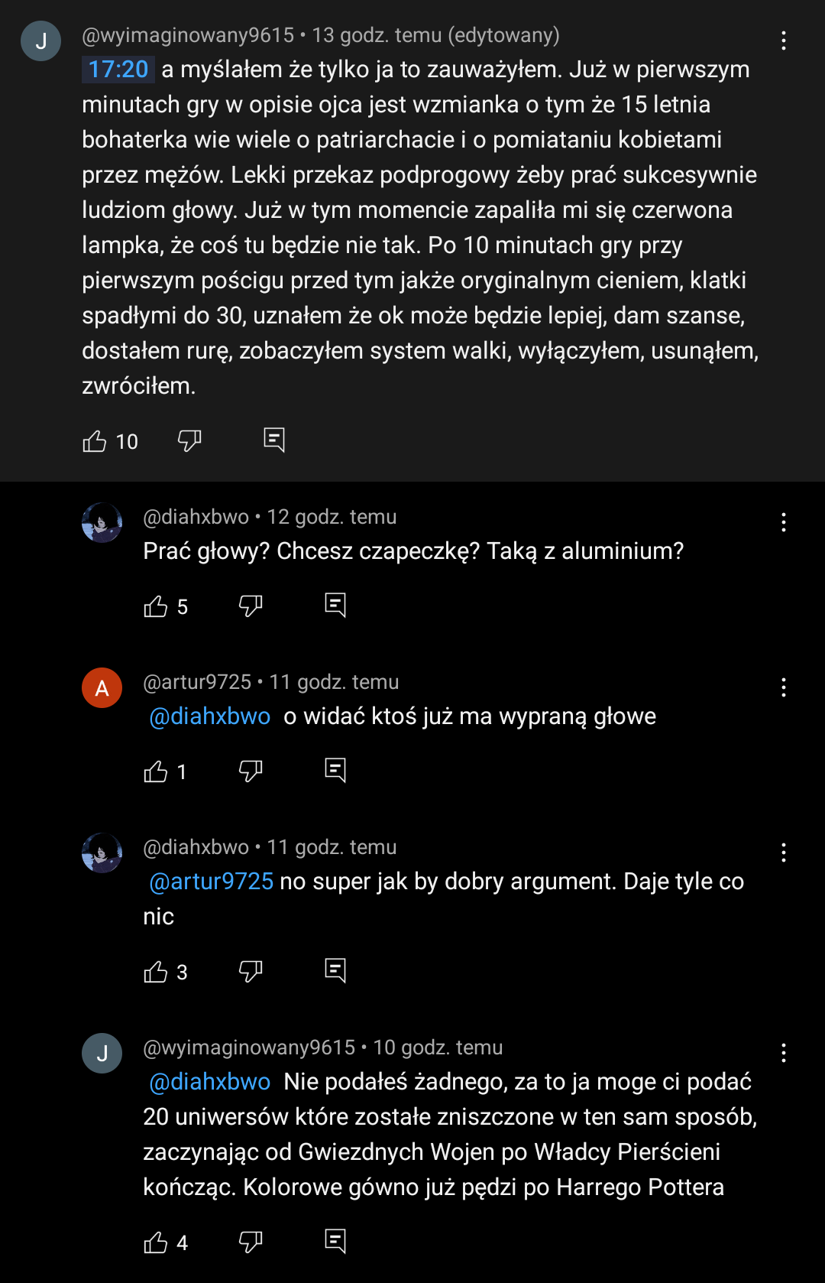Dislike the "Chcesz czapeczkę" comment
Screen dimensions: 825x1283
point(251,606)
